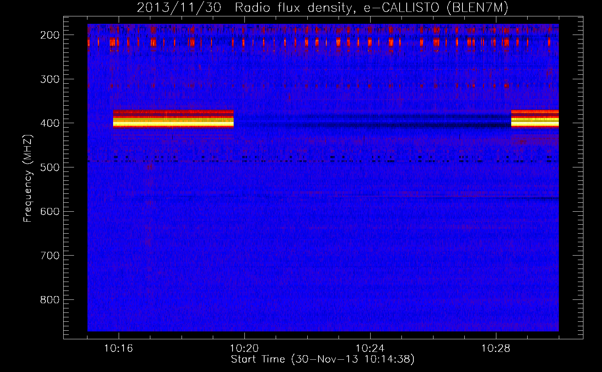Click the 10:16 time tick label
The width and height of the screenshot is (602, 372).
pyautogui.click(x=119, y=349)
